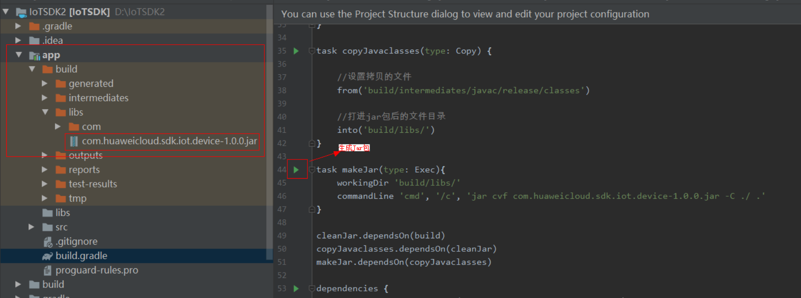Expand the root-level build folder at the bottom
This screenshot has width=801, height=298.
(x=18, y=284)
